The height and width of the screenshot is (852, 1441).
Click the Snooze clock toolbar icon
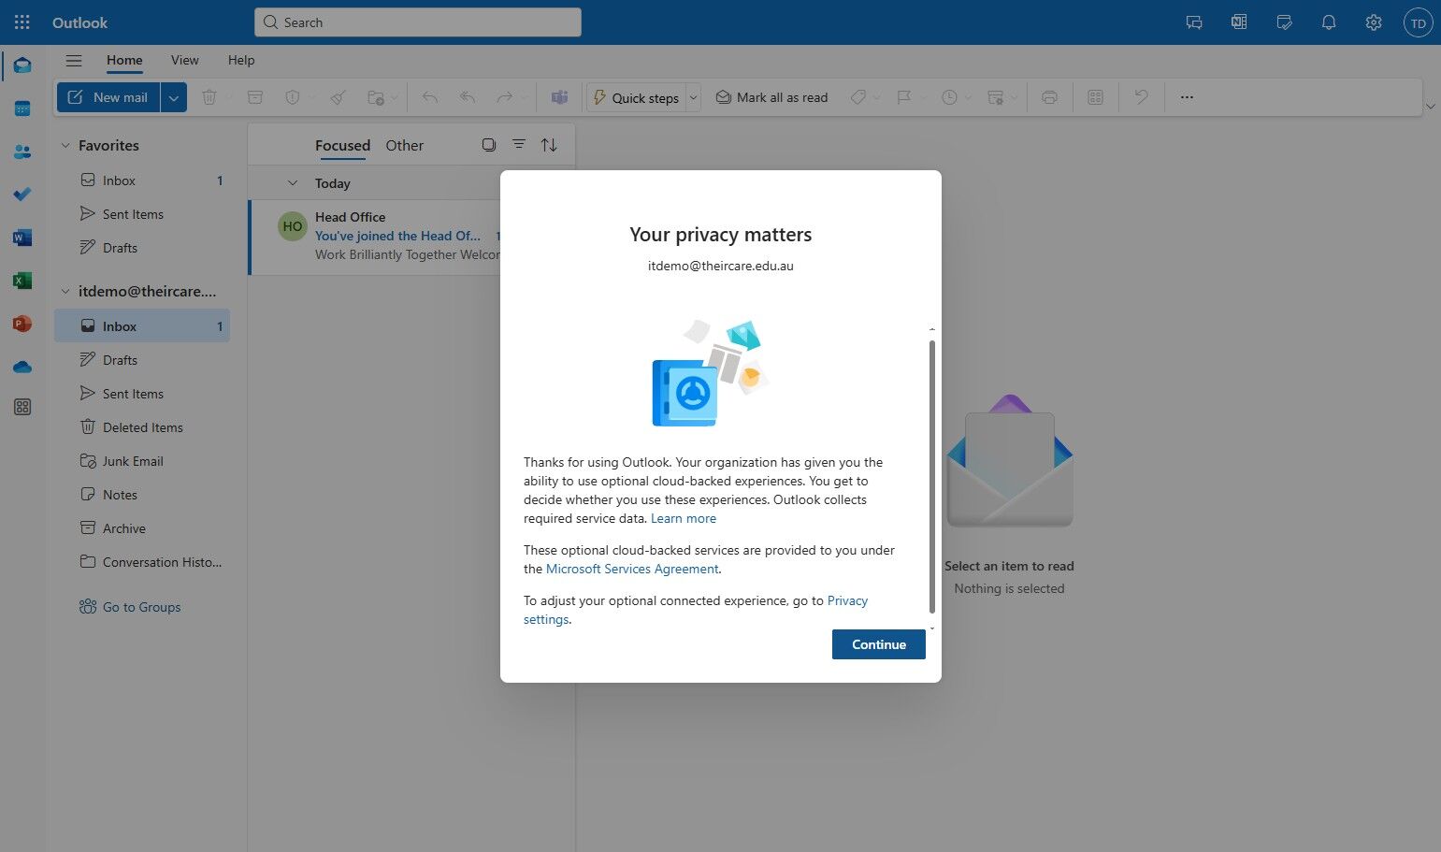[949, 97]
